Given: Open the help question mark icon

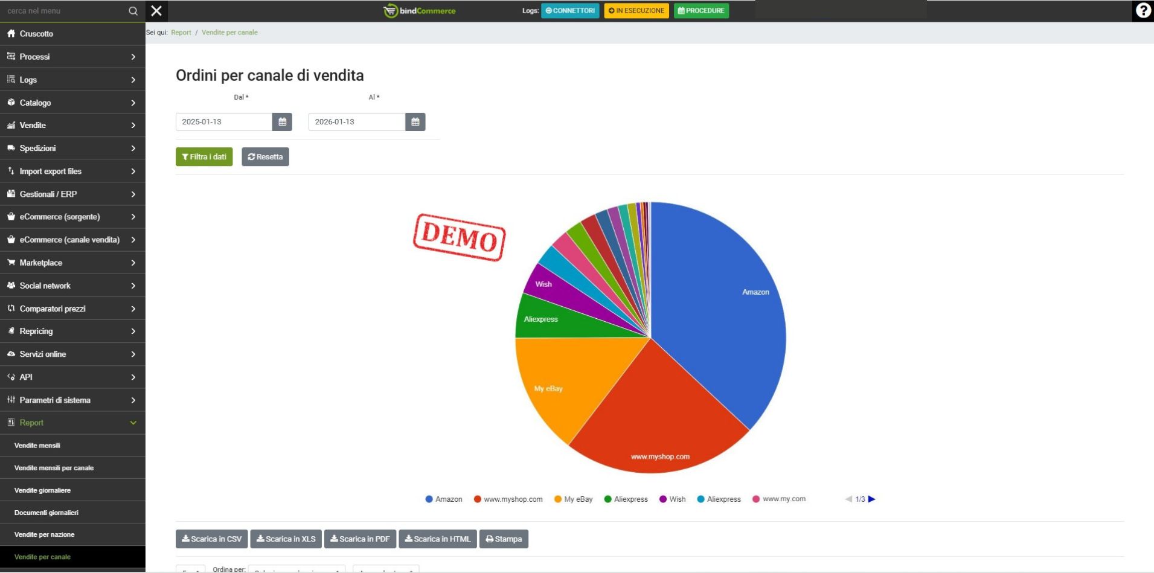Looking at the screenshot, I should pos(1143,11).
